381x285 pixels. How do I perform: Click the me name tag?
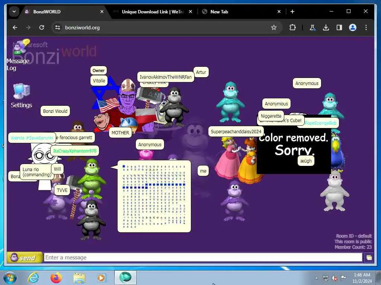[x=203, y=171]
